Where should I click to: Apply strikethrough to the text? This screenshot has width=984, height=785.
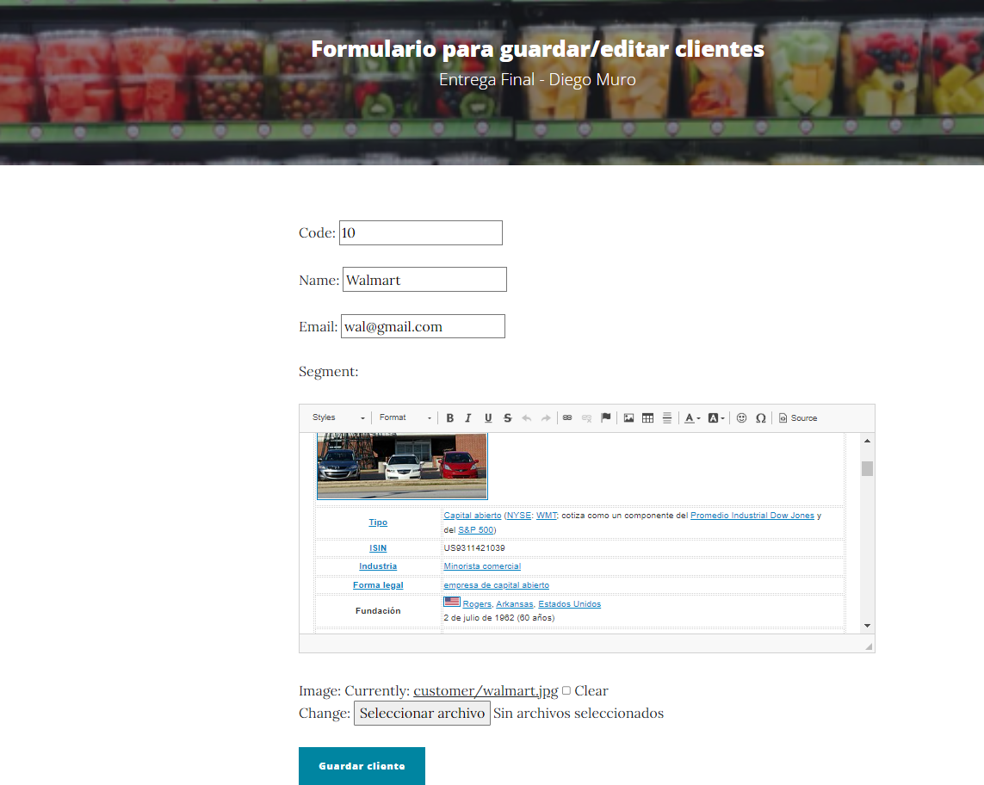point(507,417)
